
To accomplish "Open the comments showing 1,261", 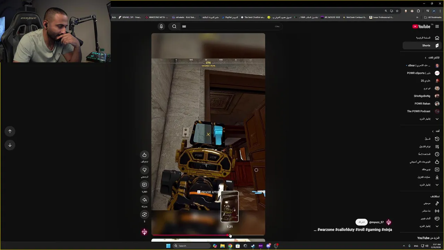I will (x=144, y=185).
